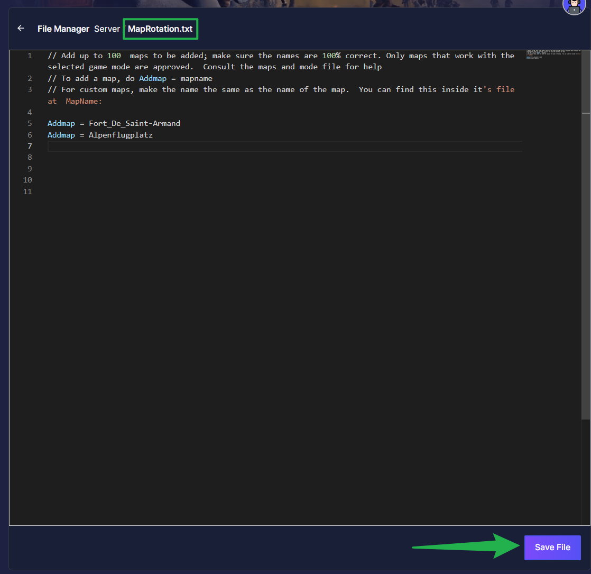This screenshot has height=574, width=591.
Task: Click the editor vertical scrollbar
Action: pyautogui.click(x=586, y=265)
